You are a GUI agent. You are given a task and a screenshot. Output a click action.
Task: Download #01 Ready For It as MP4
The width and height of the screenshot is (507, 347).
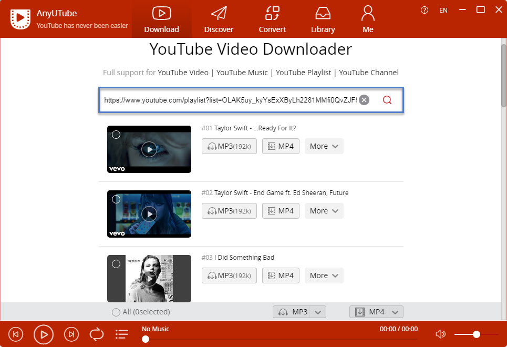click(281, 146)
